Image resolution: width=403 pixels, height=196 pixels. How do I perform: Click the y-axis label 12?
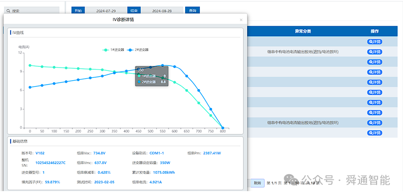pyautogui.click(x=20, y=53)
